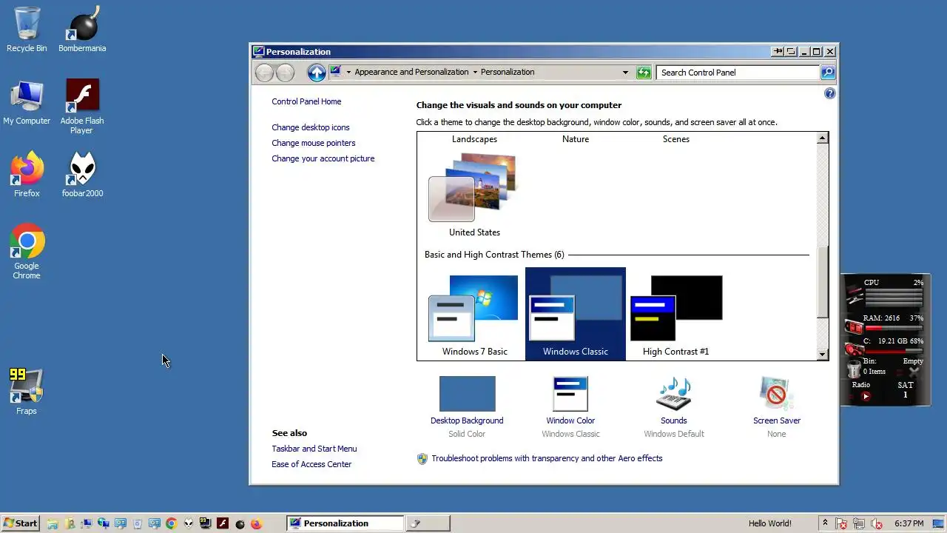Image resolution: width=947 pixels, height=533 pixels.
Task: Click the theme list scroll up arrow
Action: pyautogui.click(x=822, y=138)
